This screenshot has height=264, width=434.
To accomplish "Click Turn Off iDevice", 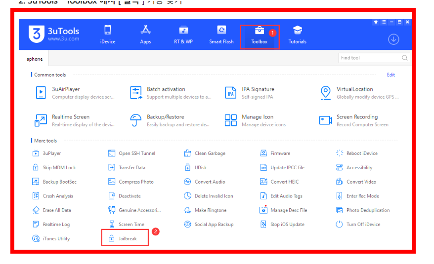I will [358, 224].
